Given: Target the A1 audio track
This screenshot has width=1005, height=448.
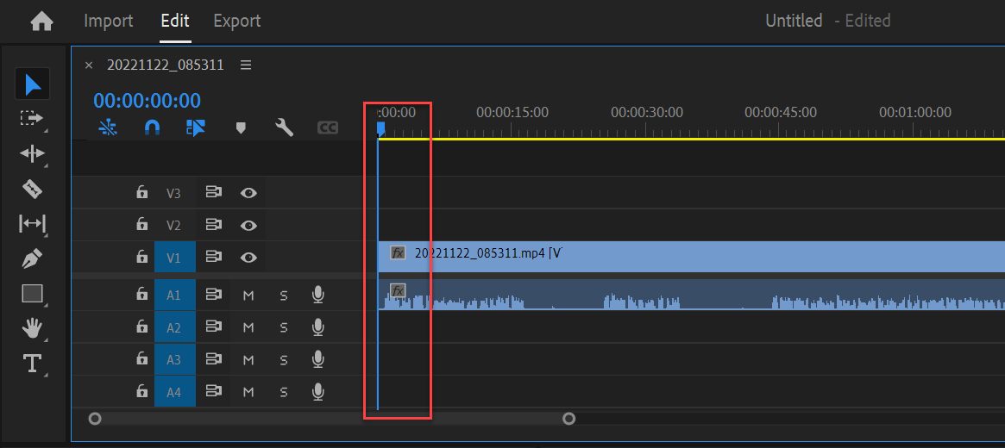Looking at the screenshot, I should [x=173, y=295].
